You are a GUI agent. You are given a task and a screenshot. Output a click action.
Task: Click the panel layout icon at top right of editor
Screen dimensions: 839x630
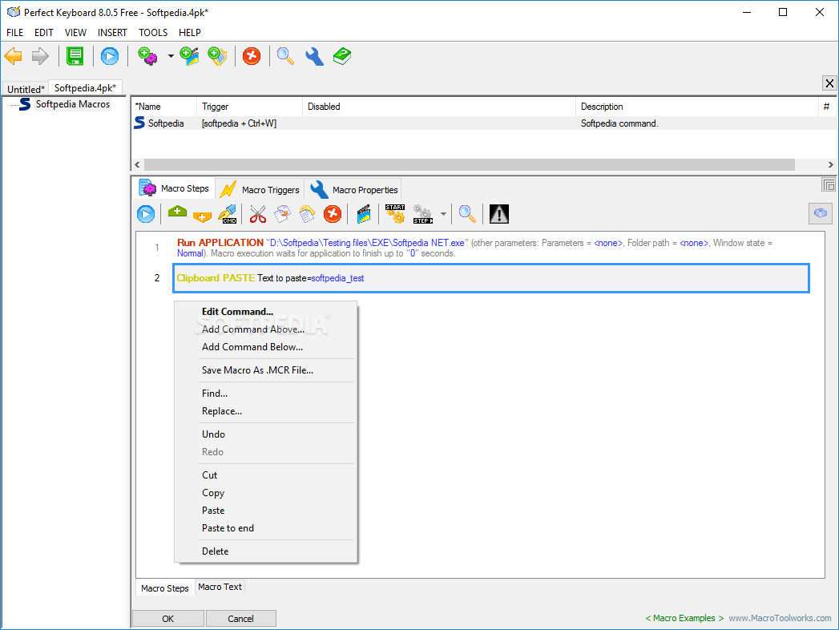coord(829,184)
